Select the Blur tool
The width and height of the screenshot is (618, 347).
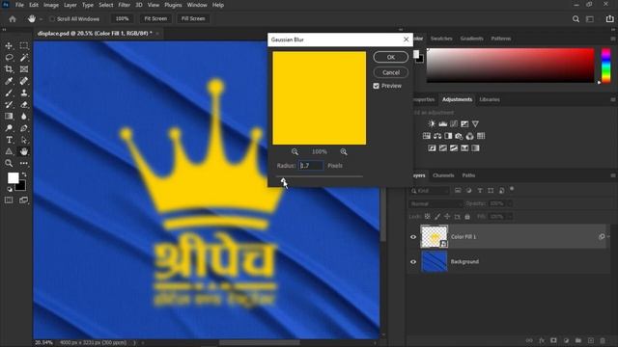click(24, 116)
